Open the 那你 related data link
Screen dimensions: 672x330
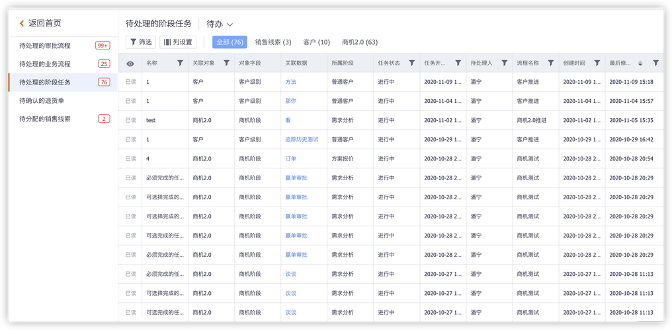pos(290,101)
